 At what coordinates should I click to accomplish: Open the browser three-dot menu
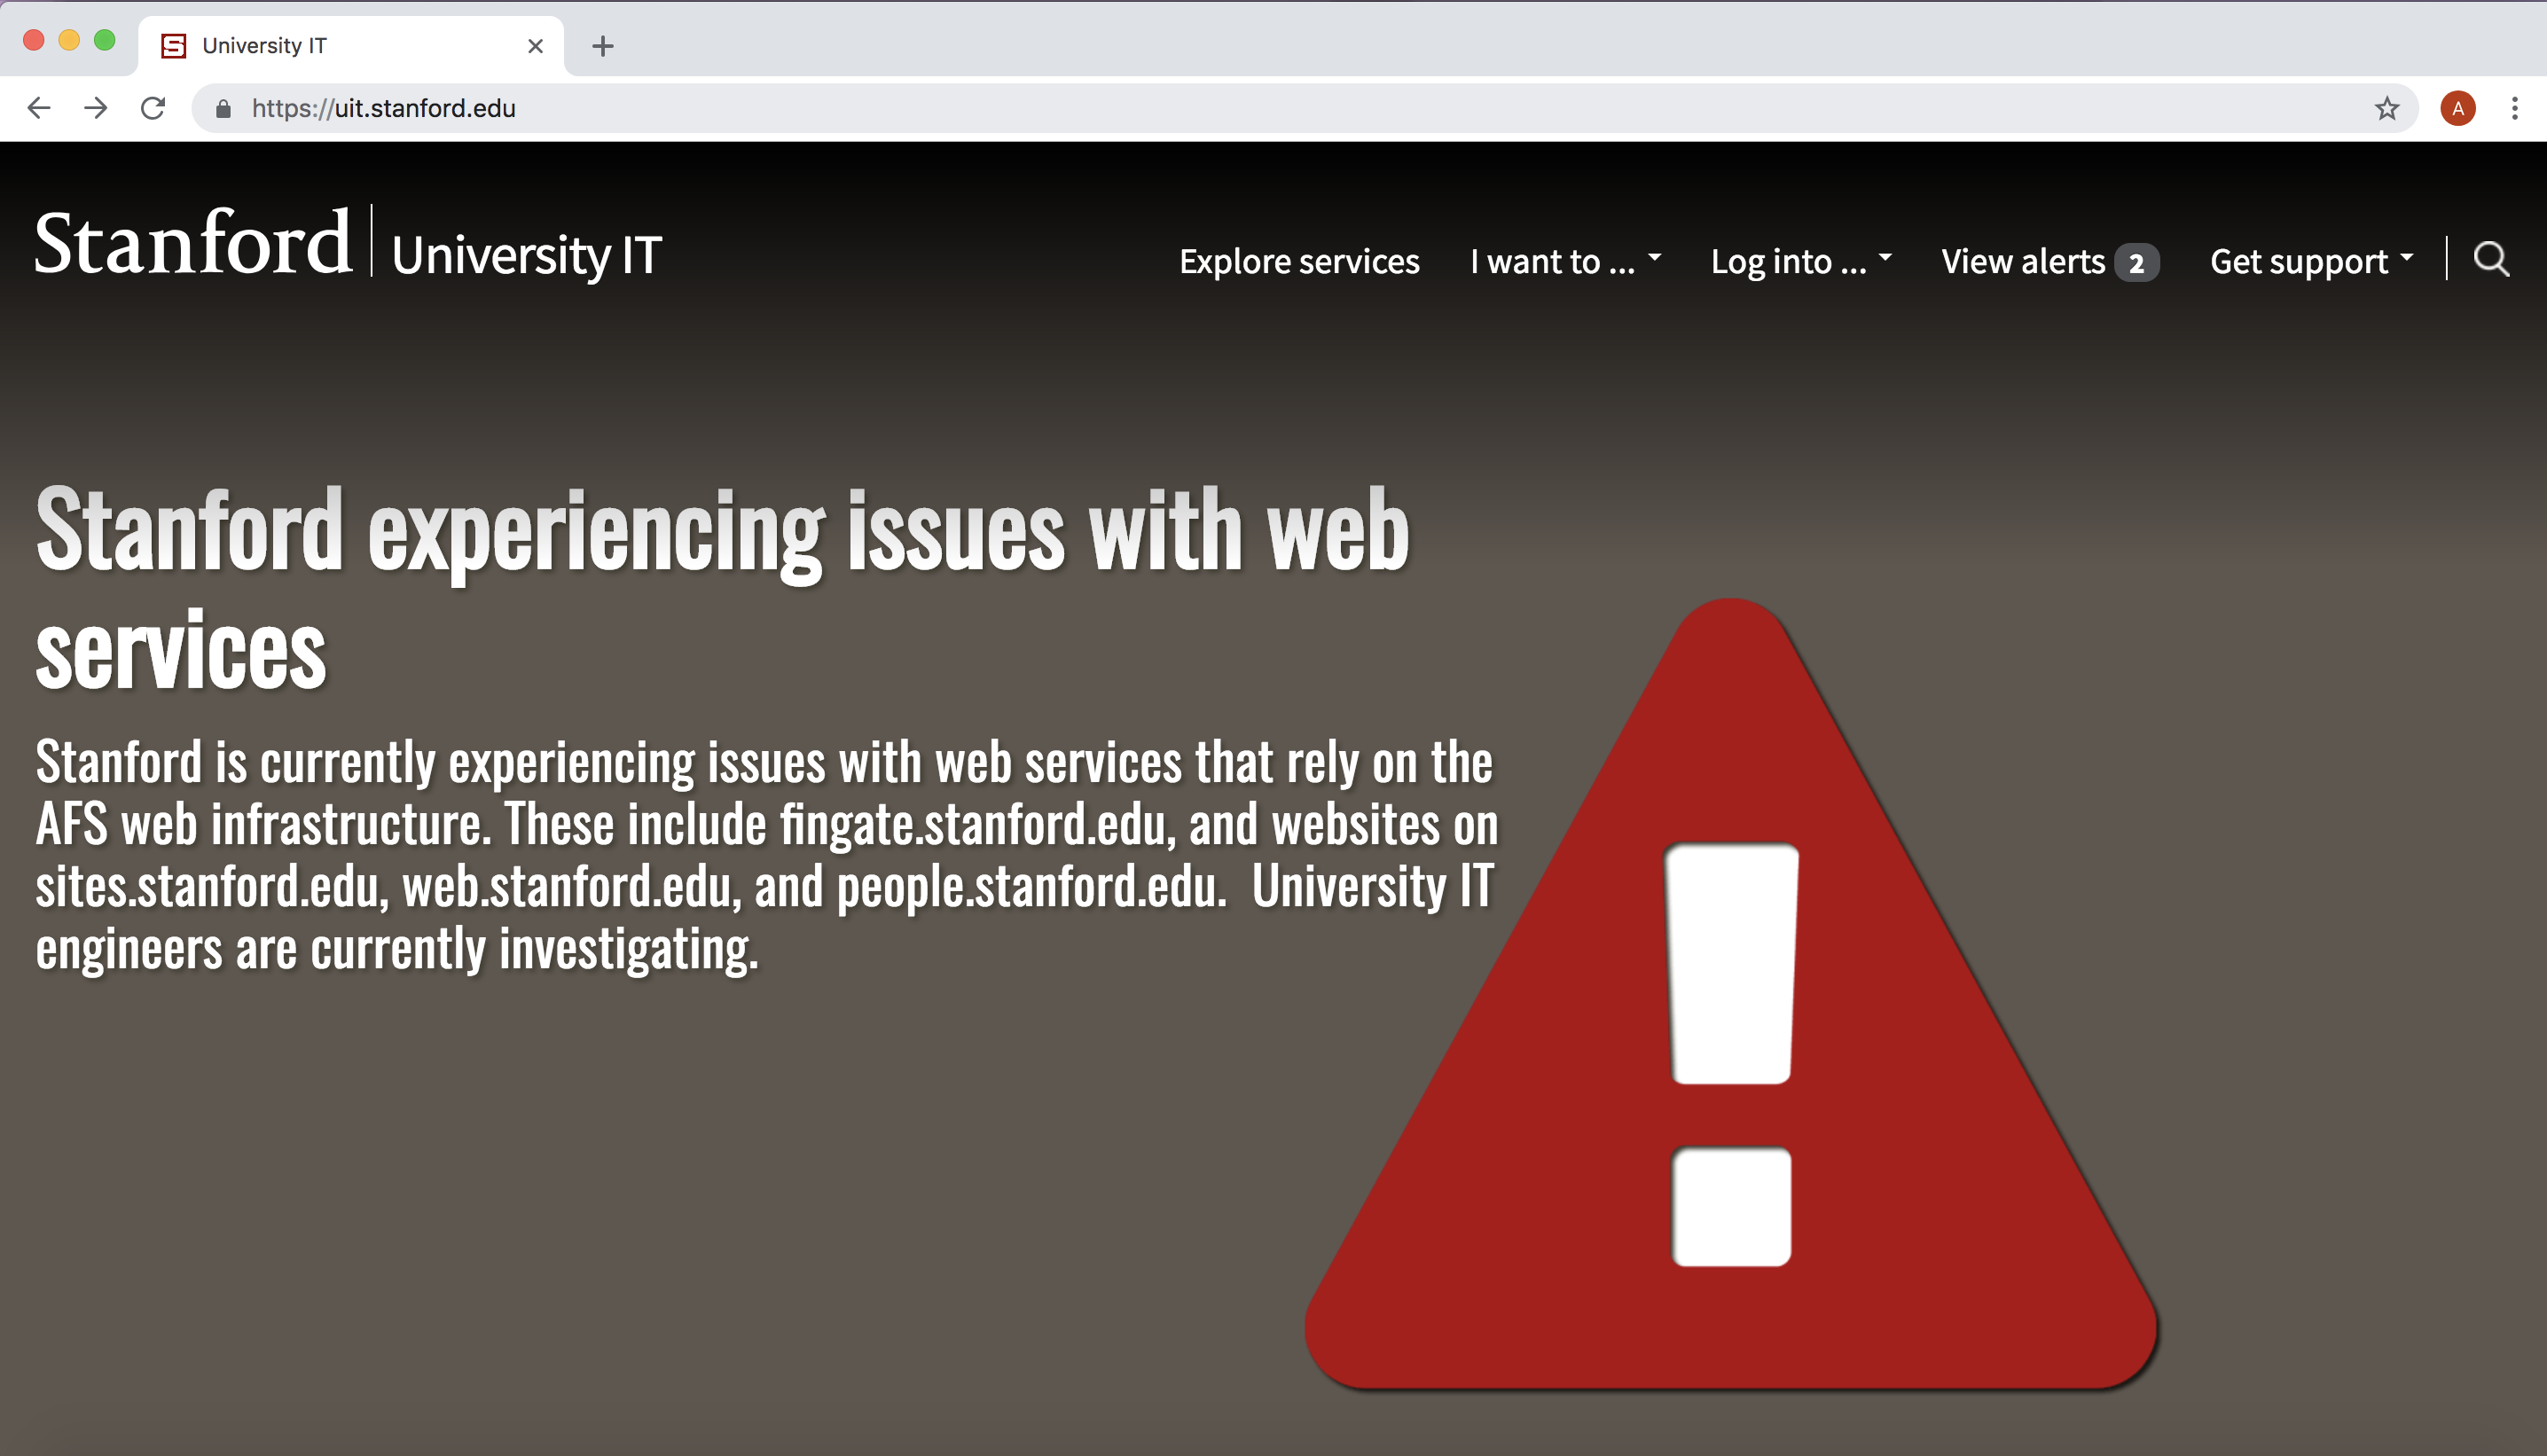pyautogui.click(x=2514, y=108)
